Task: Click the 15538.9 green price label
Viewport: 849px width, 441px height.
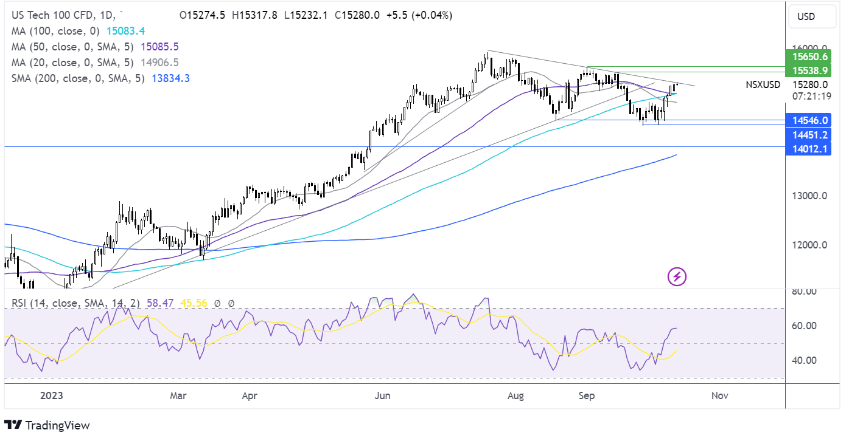Action: click(x=808, y=71)
